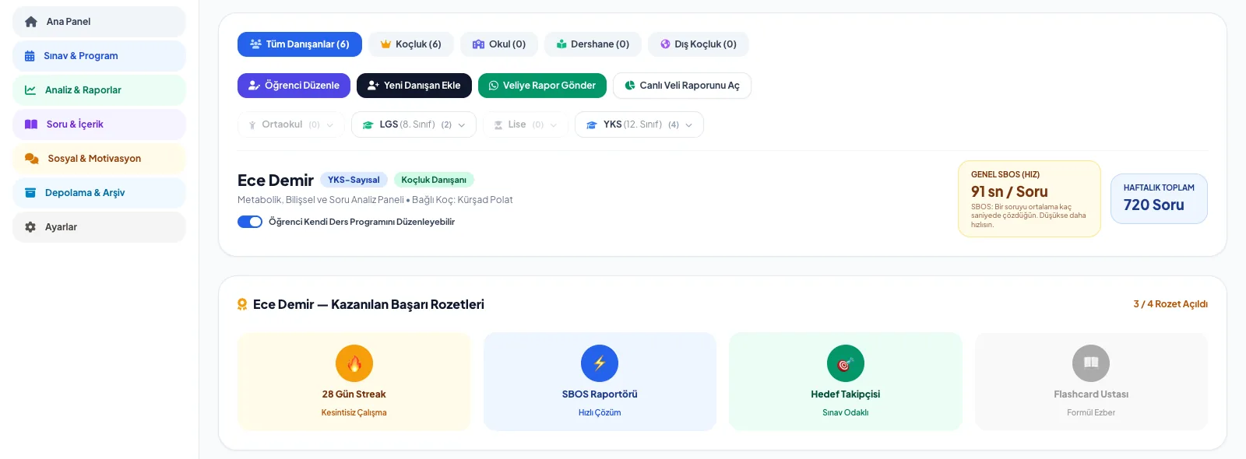Click the Ayarlar gear icon in sidebar

coord(30,227)
